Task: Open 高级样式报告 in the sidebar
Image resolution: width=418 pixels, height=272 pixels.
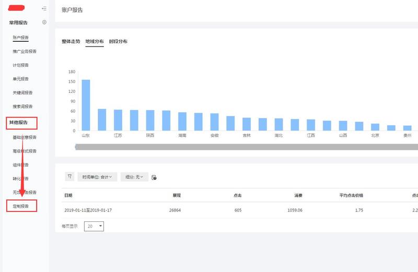Action: 25,151
